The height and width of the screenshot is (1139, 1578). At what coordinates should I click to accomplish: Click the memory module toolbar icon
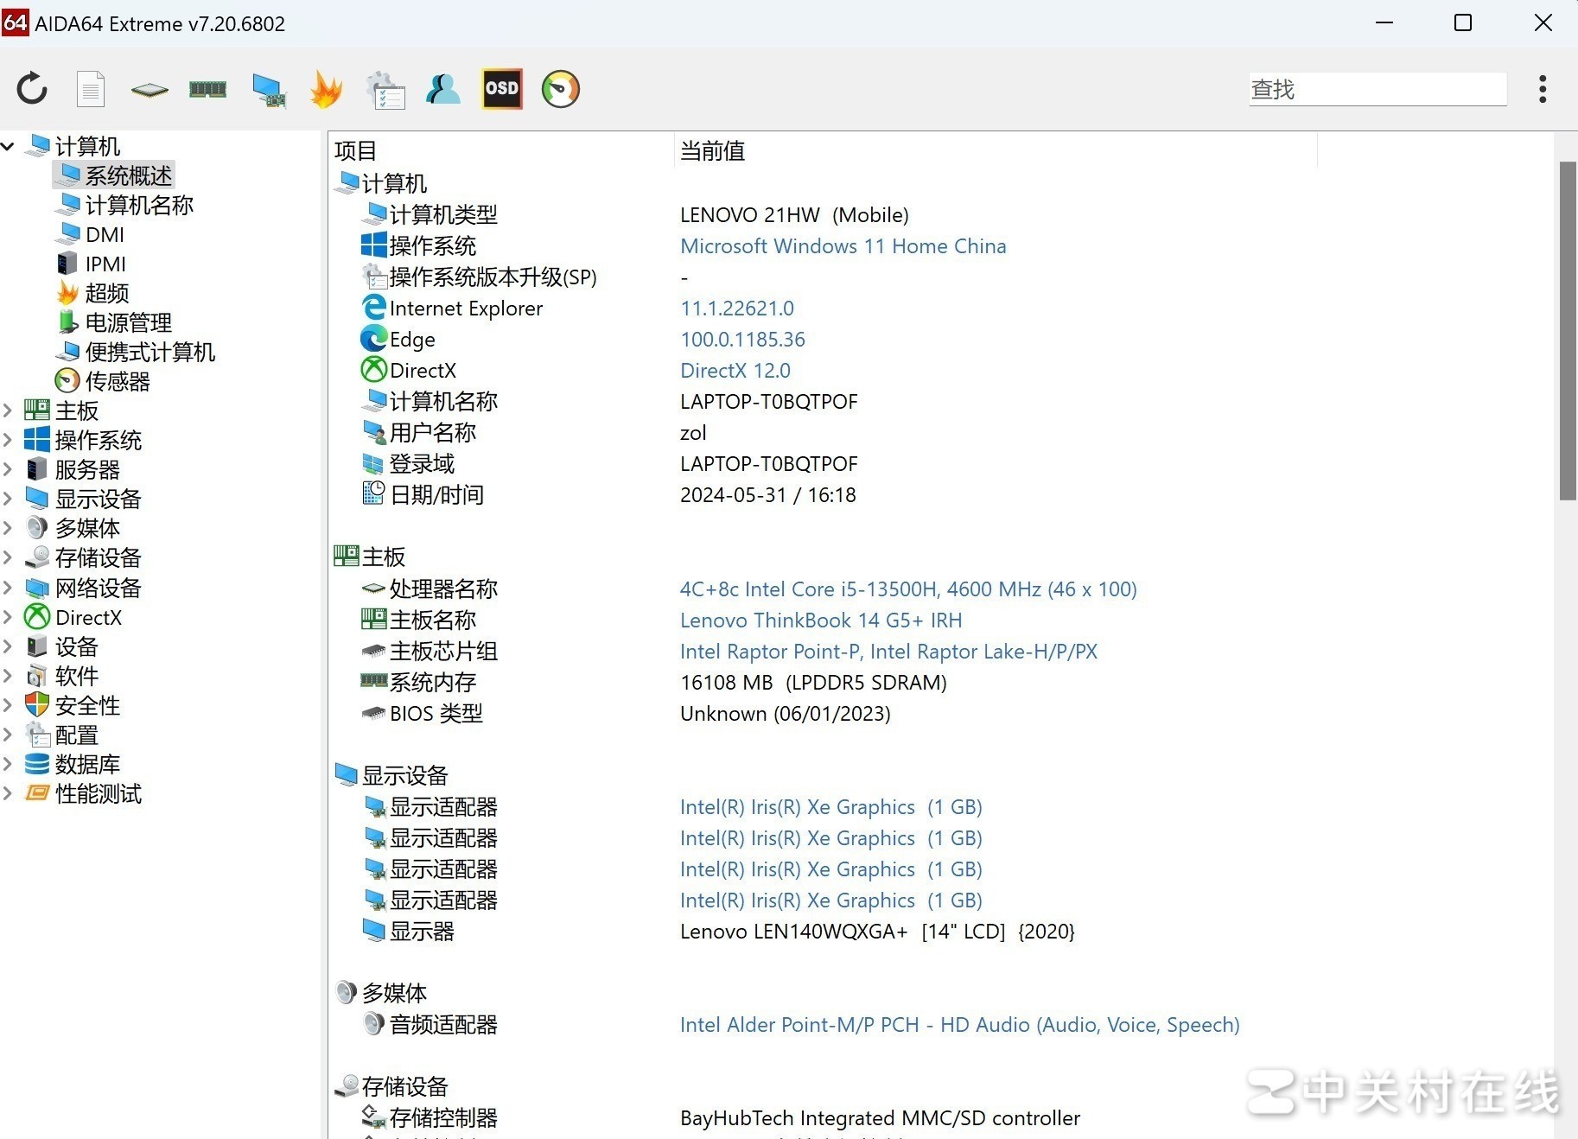tap(207, 89)
